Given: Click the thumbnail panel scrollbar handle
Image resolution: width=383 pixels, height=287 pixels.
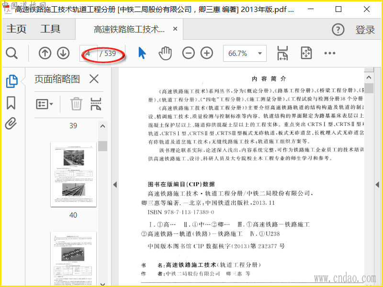Looking at the screenshot, I should [103, 146].
